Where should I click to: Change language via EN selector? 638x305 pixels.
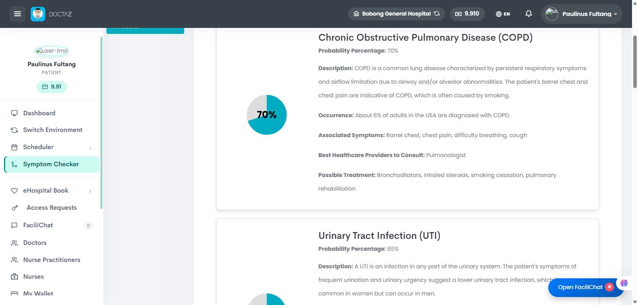[503, 14]
